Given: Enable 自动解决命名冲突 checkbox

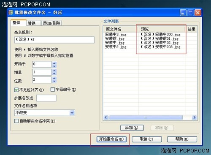Looking at the screenshot, I should pos(16,121).
